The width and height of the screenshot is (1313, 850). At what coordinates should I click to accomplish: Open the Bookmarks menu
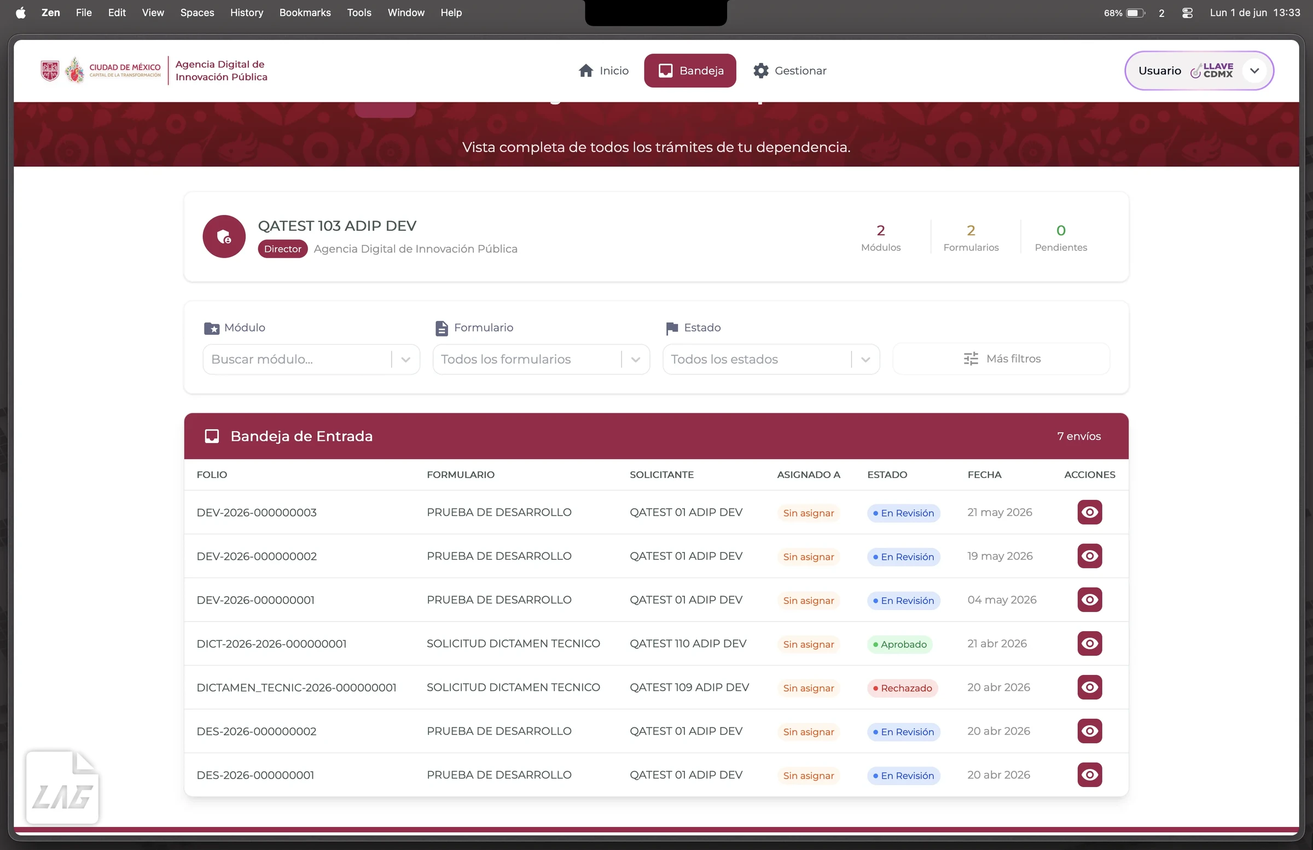coord(305,12)
